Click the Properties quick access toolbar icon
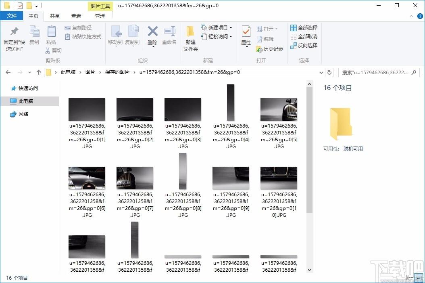The width and height of the screenshot is (425, 283). [20, 5]
